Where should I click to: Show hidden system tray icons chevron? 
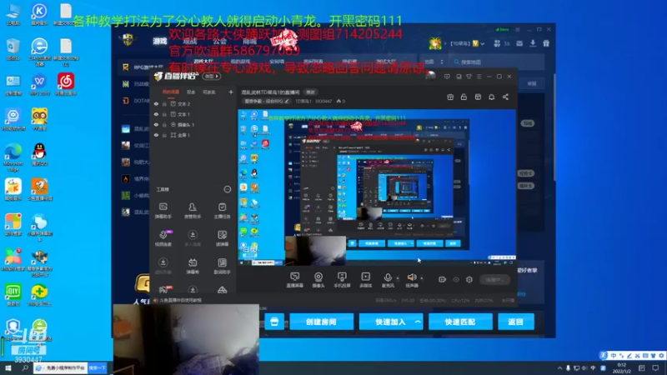click(x=559, y=367)
